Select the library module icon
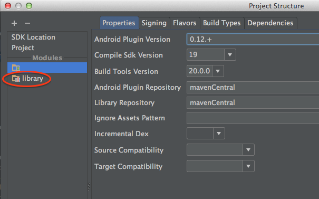 pos(16,79)
